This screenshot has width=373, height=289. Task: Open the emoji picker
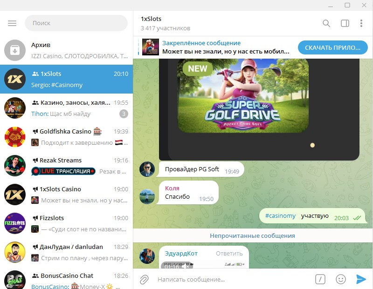(x=341, y=279)
